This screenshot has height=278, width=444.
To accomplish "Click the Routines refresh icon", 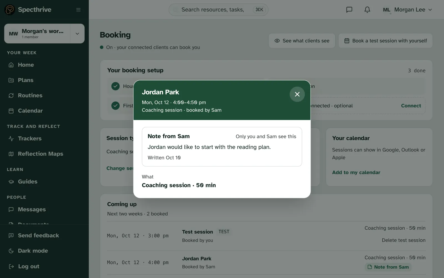I will (x=11, y=95).
